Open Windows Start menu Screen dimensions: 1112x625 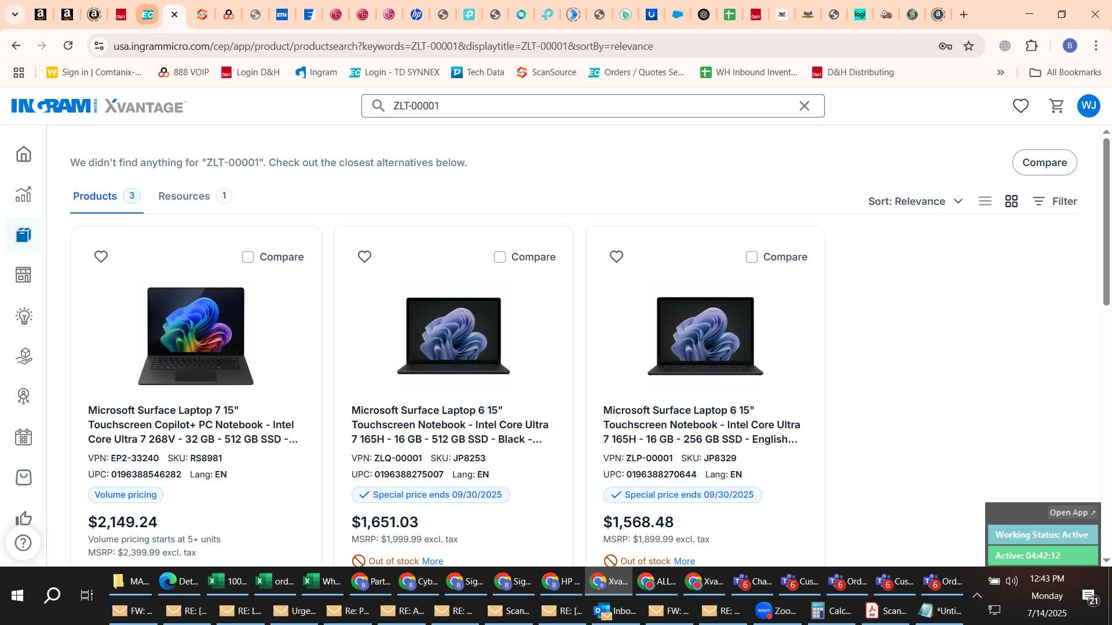pos(17,595)
